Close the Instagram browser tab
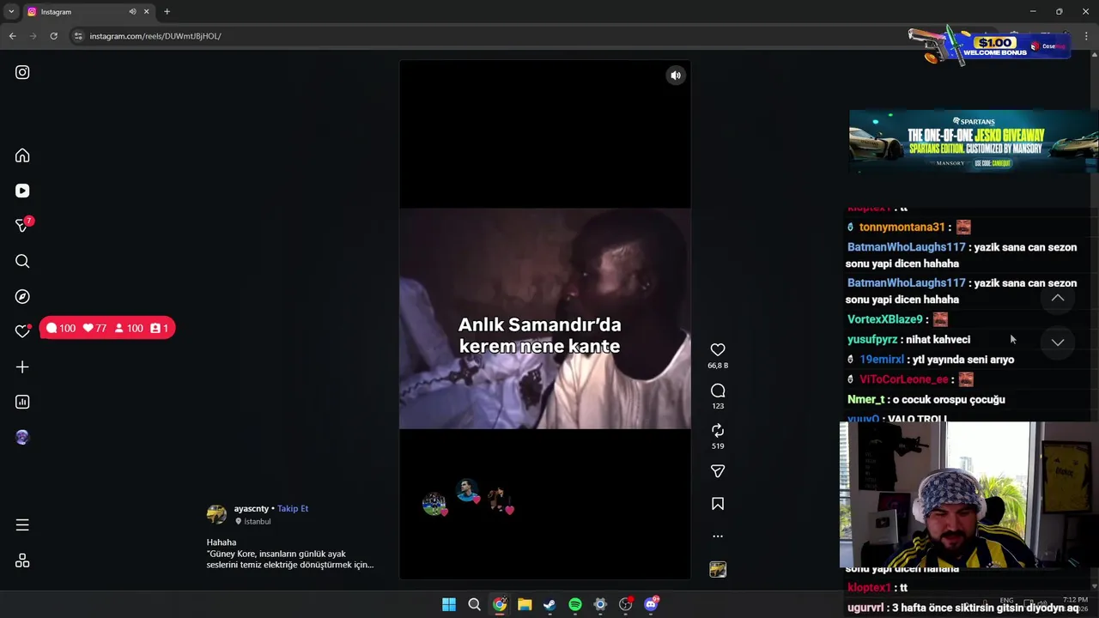This screenshot has width=1099, height=618. [146, 12]
